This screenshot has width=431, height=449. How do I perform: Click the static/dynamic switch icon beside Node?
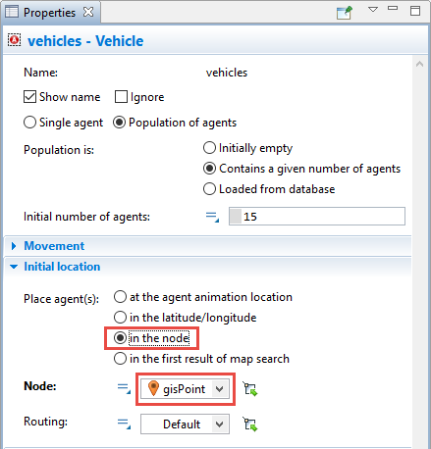pyautogui.click(x=124, y=388)
